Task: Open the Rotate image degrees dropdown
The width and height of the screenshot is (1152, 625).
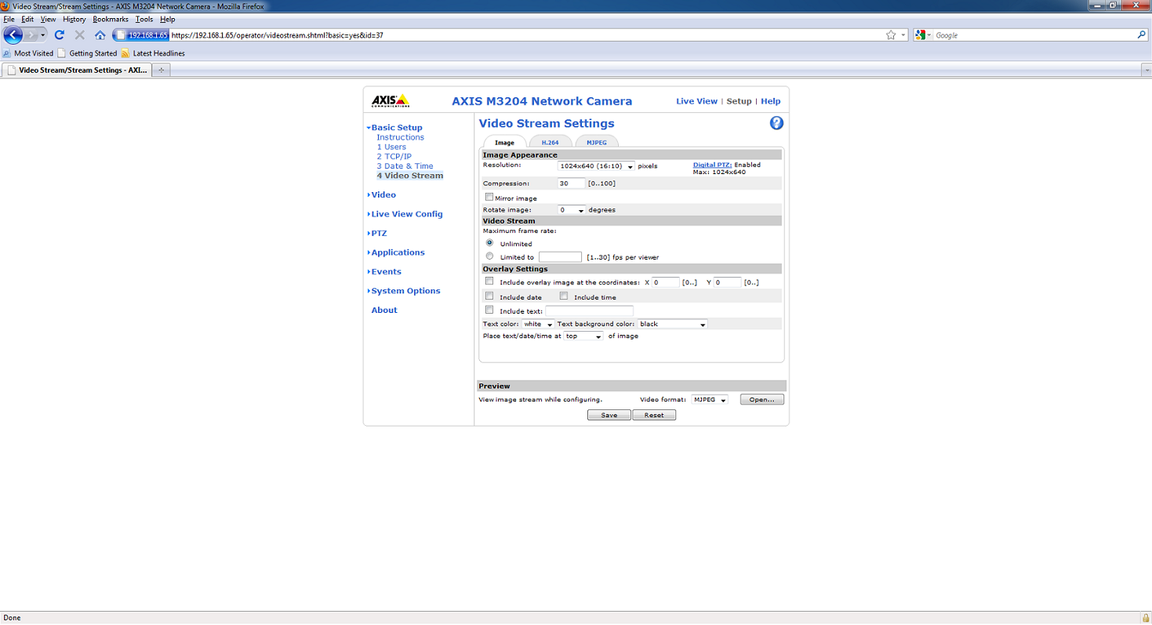Action: coord(572,210)
